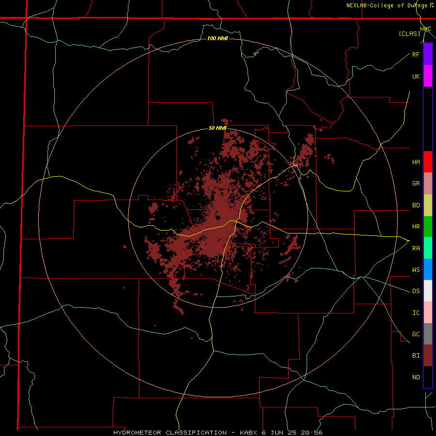This screenshot has width=436, height=436.
Task: Click the RF legend label
Action: point(416,54)
